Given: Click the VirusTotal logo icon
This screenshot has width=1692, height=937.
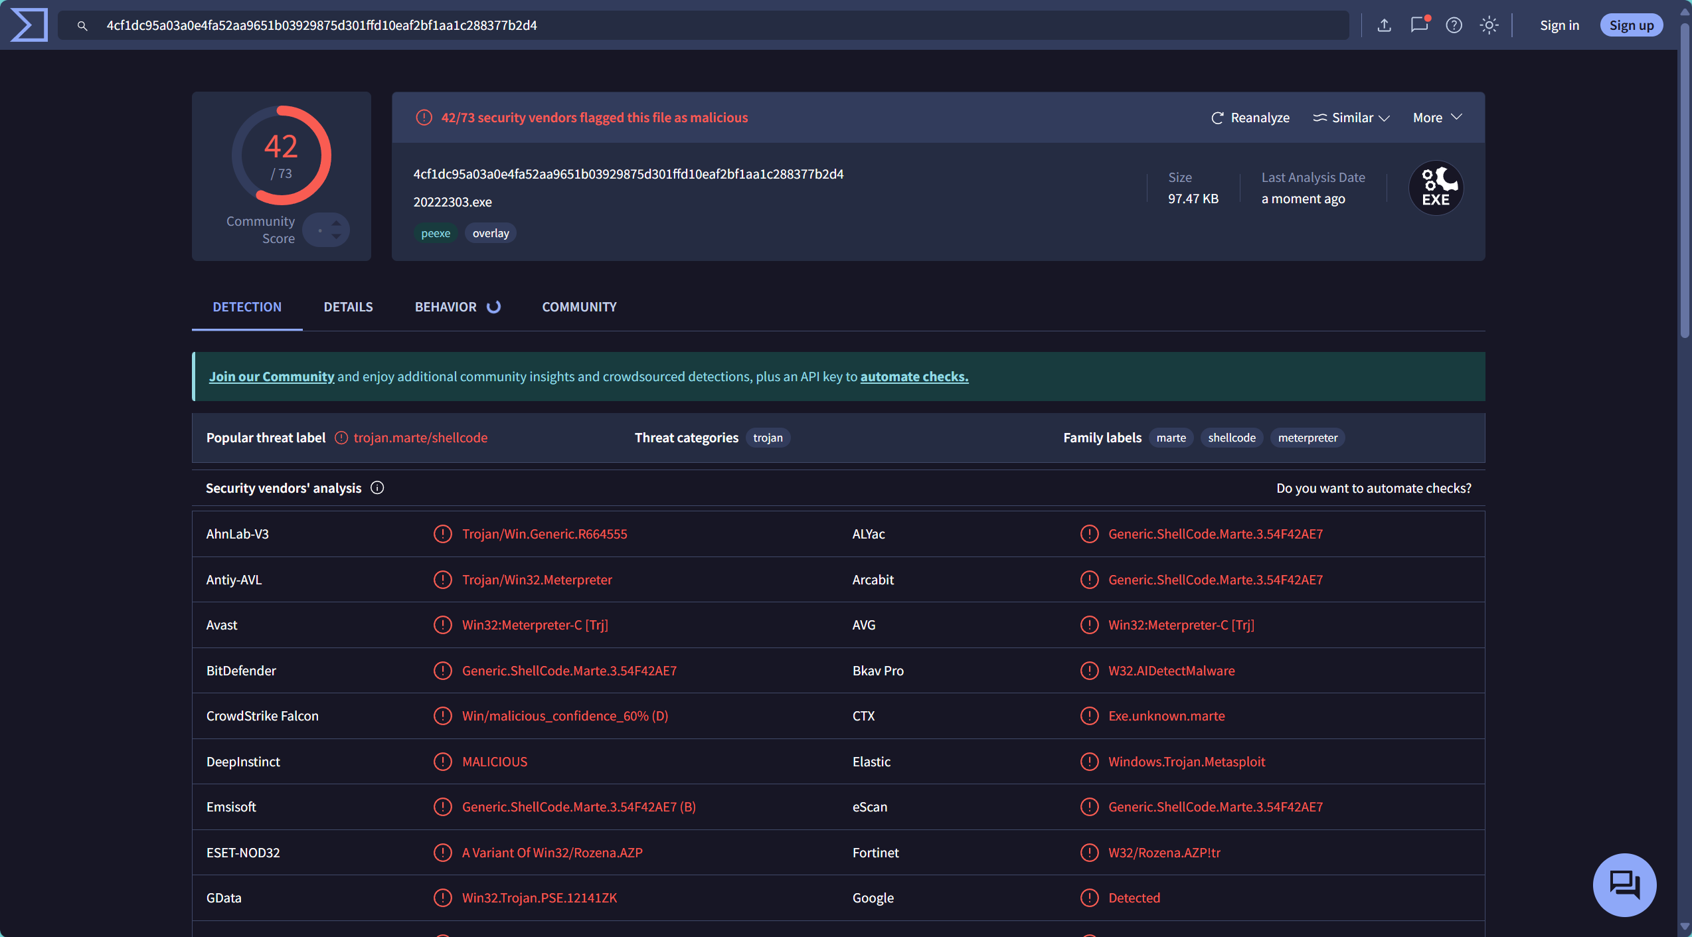Looking at the screenshot, I should tap(29, 25).
